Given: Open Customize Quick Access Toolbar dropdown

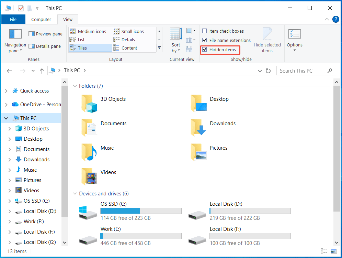Looking at the screenshot, I should [37, 9].
